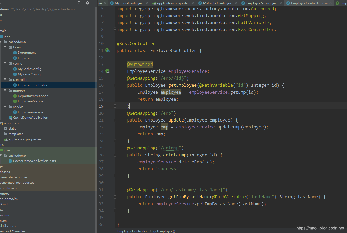Screen dimensions: 347x233
Task: Click the deleteEmp method name
Action: click(x=175, y=155)
